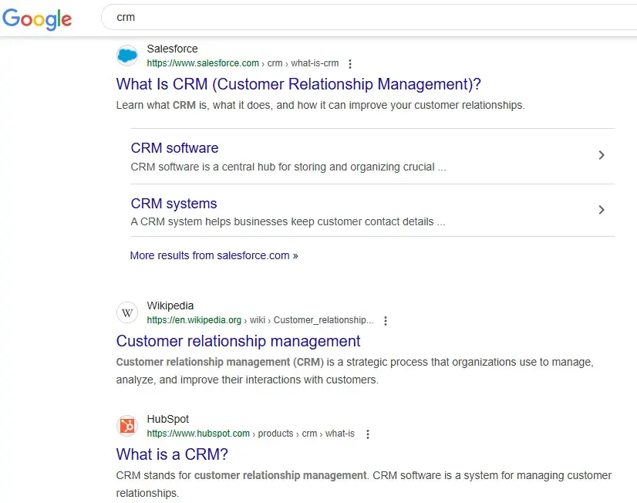
Task: Expand the chevron beside CRM software
Action: click(x=602, y=155)
